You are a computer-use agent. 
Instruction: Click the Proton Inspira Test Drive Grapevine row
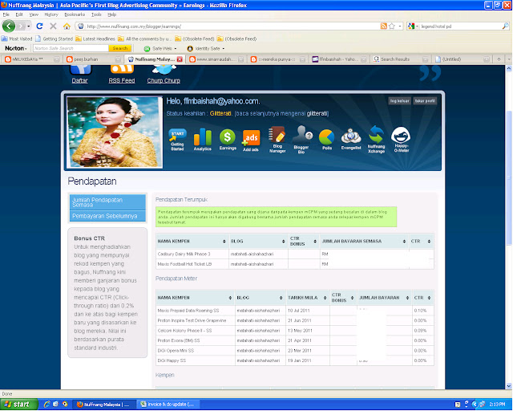click(x=295, y=320)
